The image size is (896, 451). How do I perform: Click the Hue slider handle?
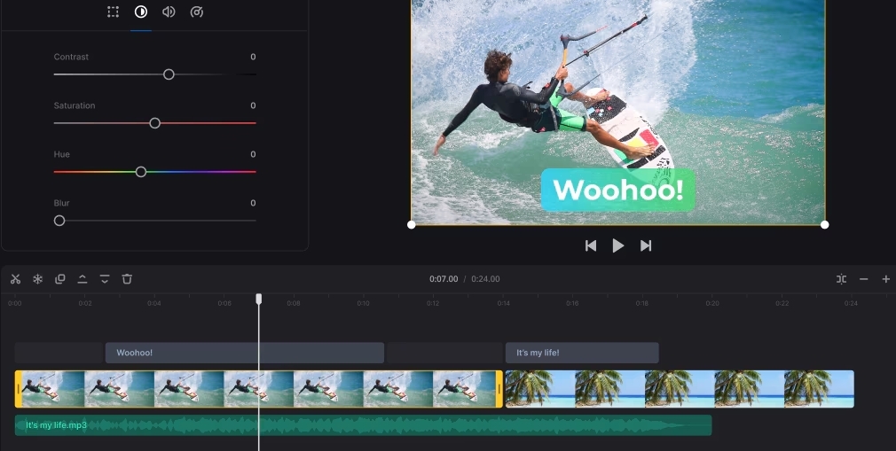[x=141, y=172]
